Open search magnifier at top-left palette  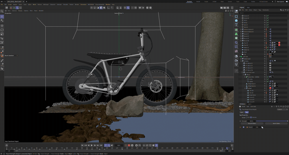click(2, 11)
